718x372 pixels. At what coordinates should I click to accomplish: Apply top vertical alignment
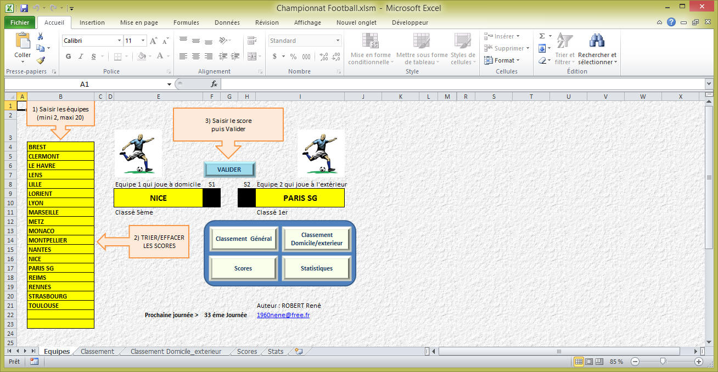183,41
